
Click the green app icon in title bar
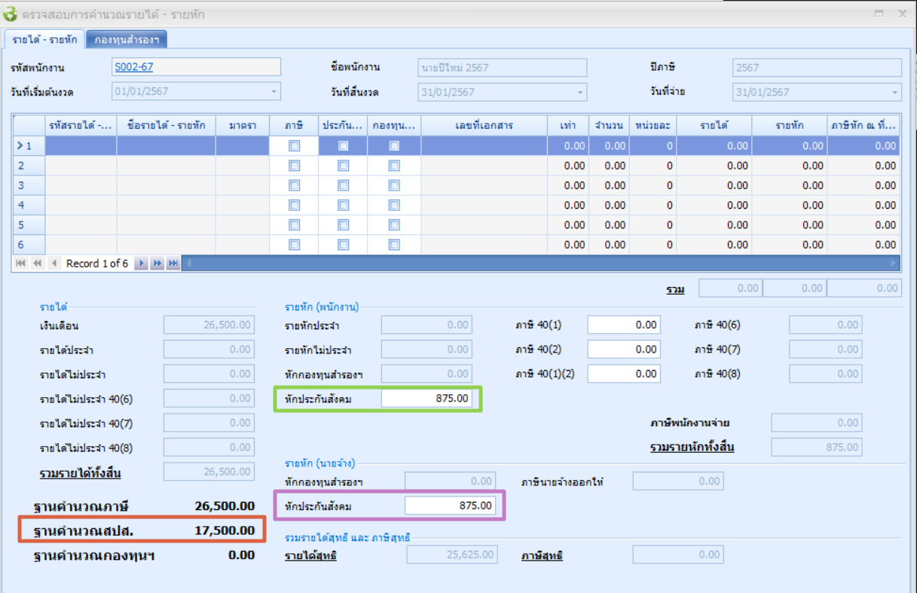[11, 14]
